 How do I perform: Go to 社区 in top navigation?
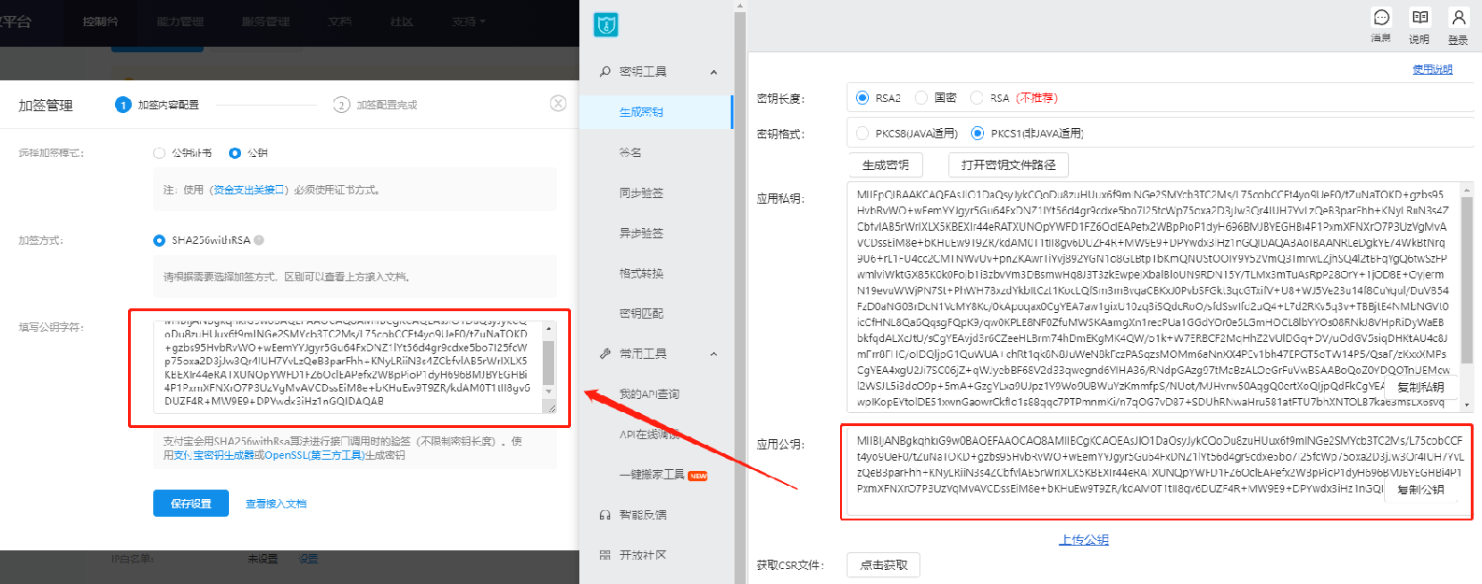point(402,21)
